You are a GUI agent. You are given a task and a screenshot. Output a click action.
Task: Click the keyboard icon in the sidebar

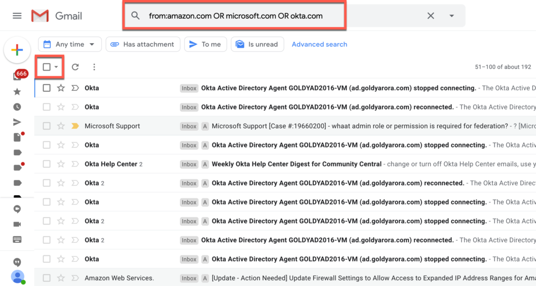(x=17, y=239)
